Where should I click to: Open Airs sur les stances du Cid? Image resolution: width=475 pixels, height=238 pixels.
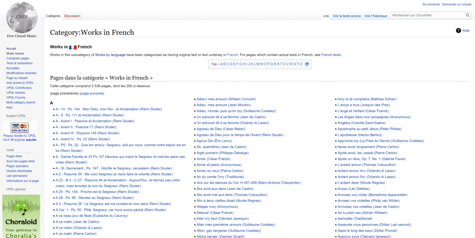coord(249,182)
